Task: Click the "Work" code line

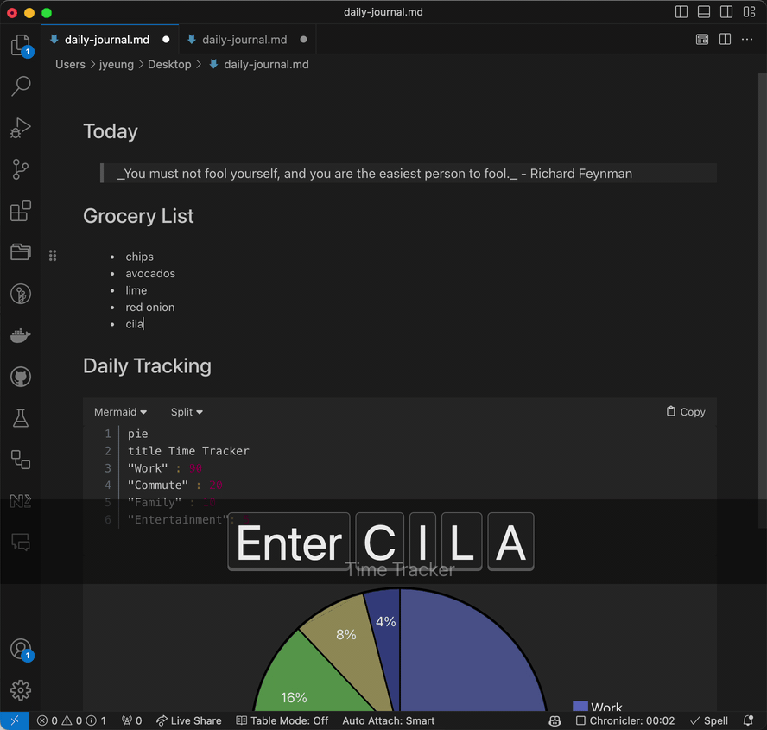Action: click(164, 468)
